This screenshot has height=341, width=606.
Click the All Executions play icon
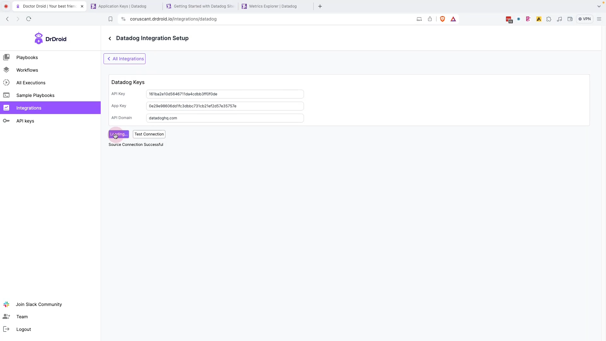pos(6,82)
